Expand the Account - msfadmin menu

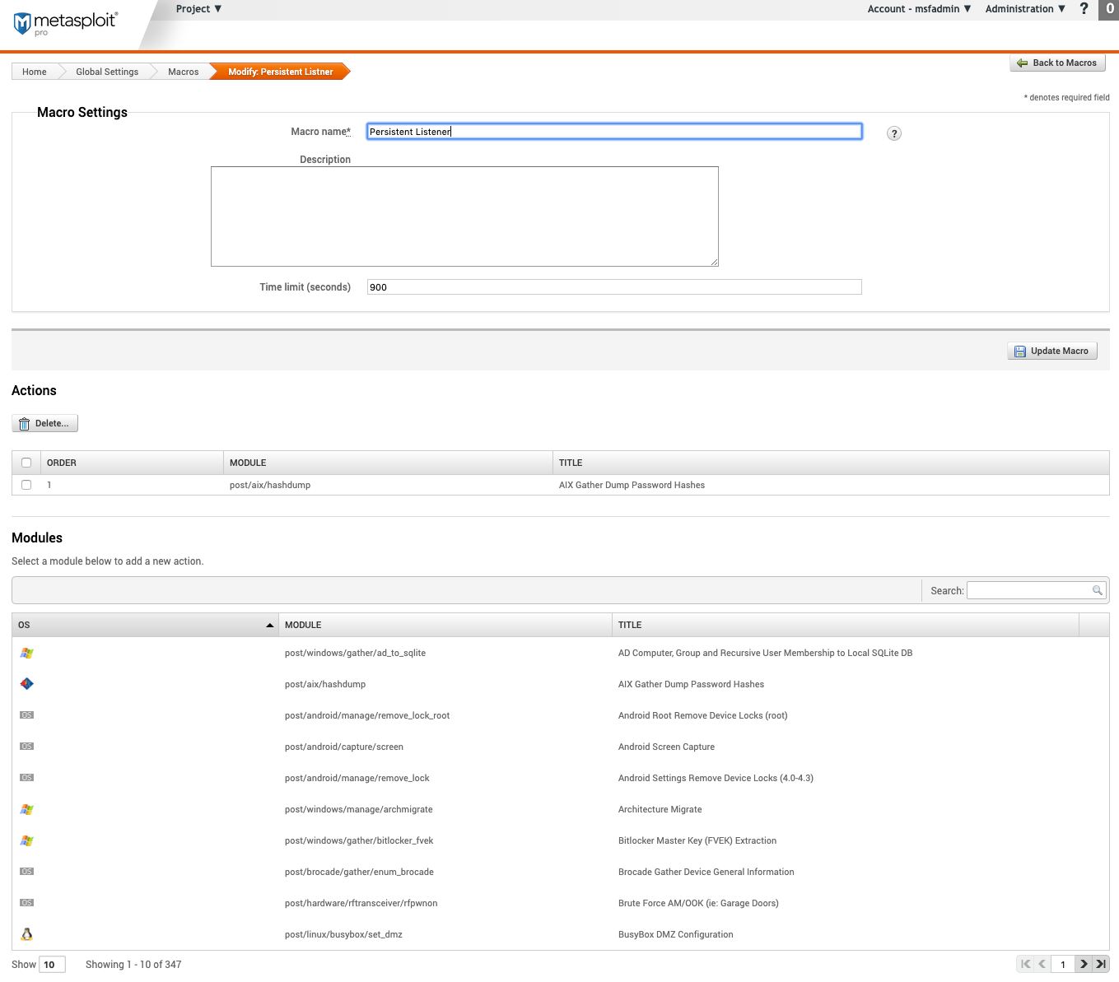(919, 9)
